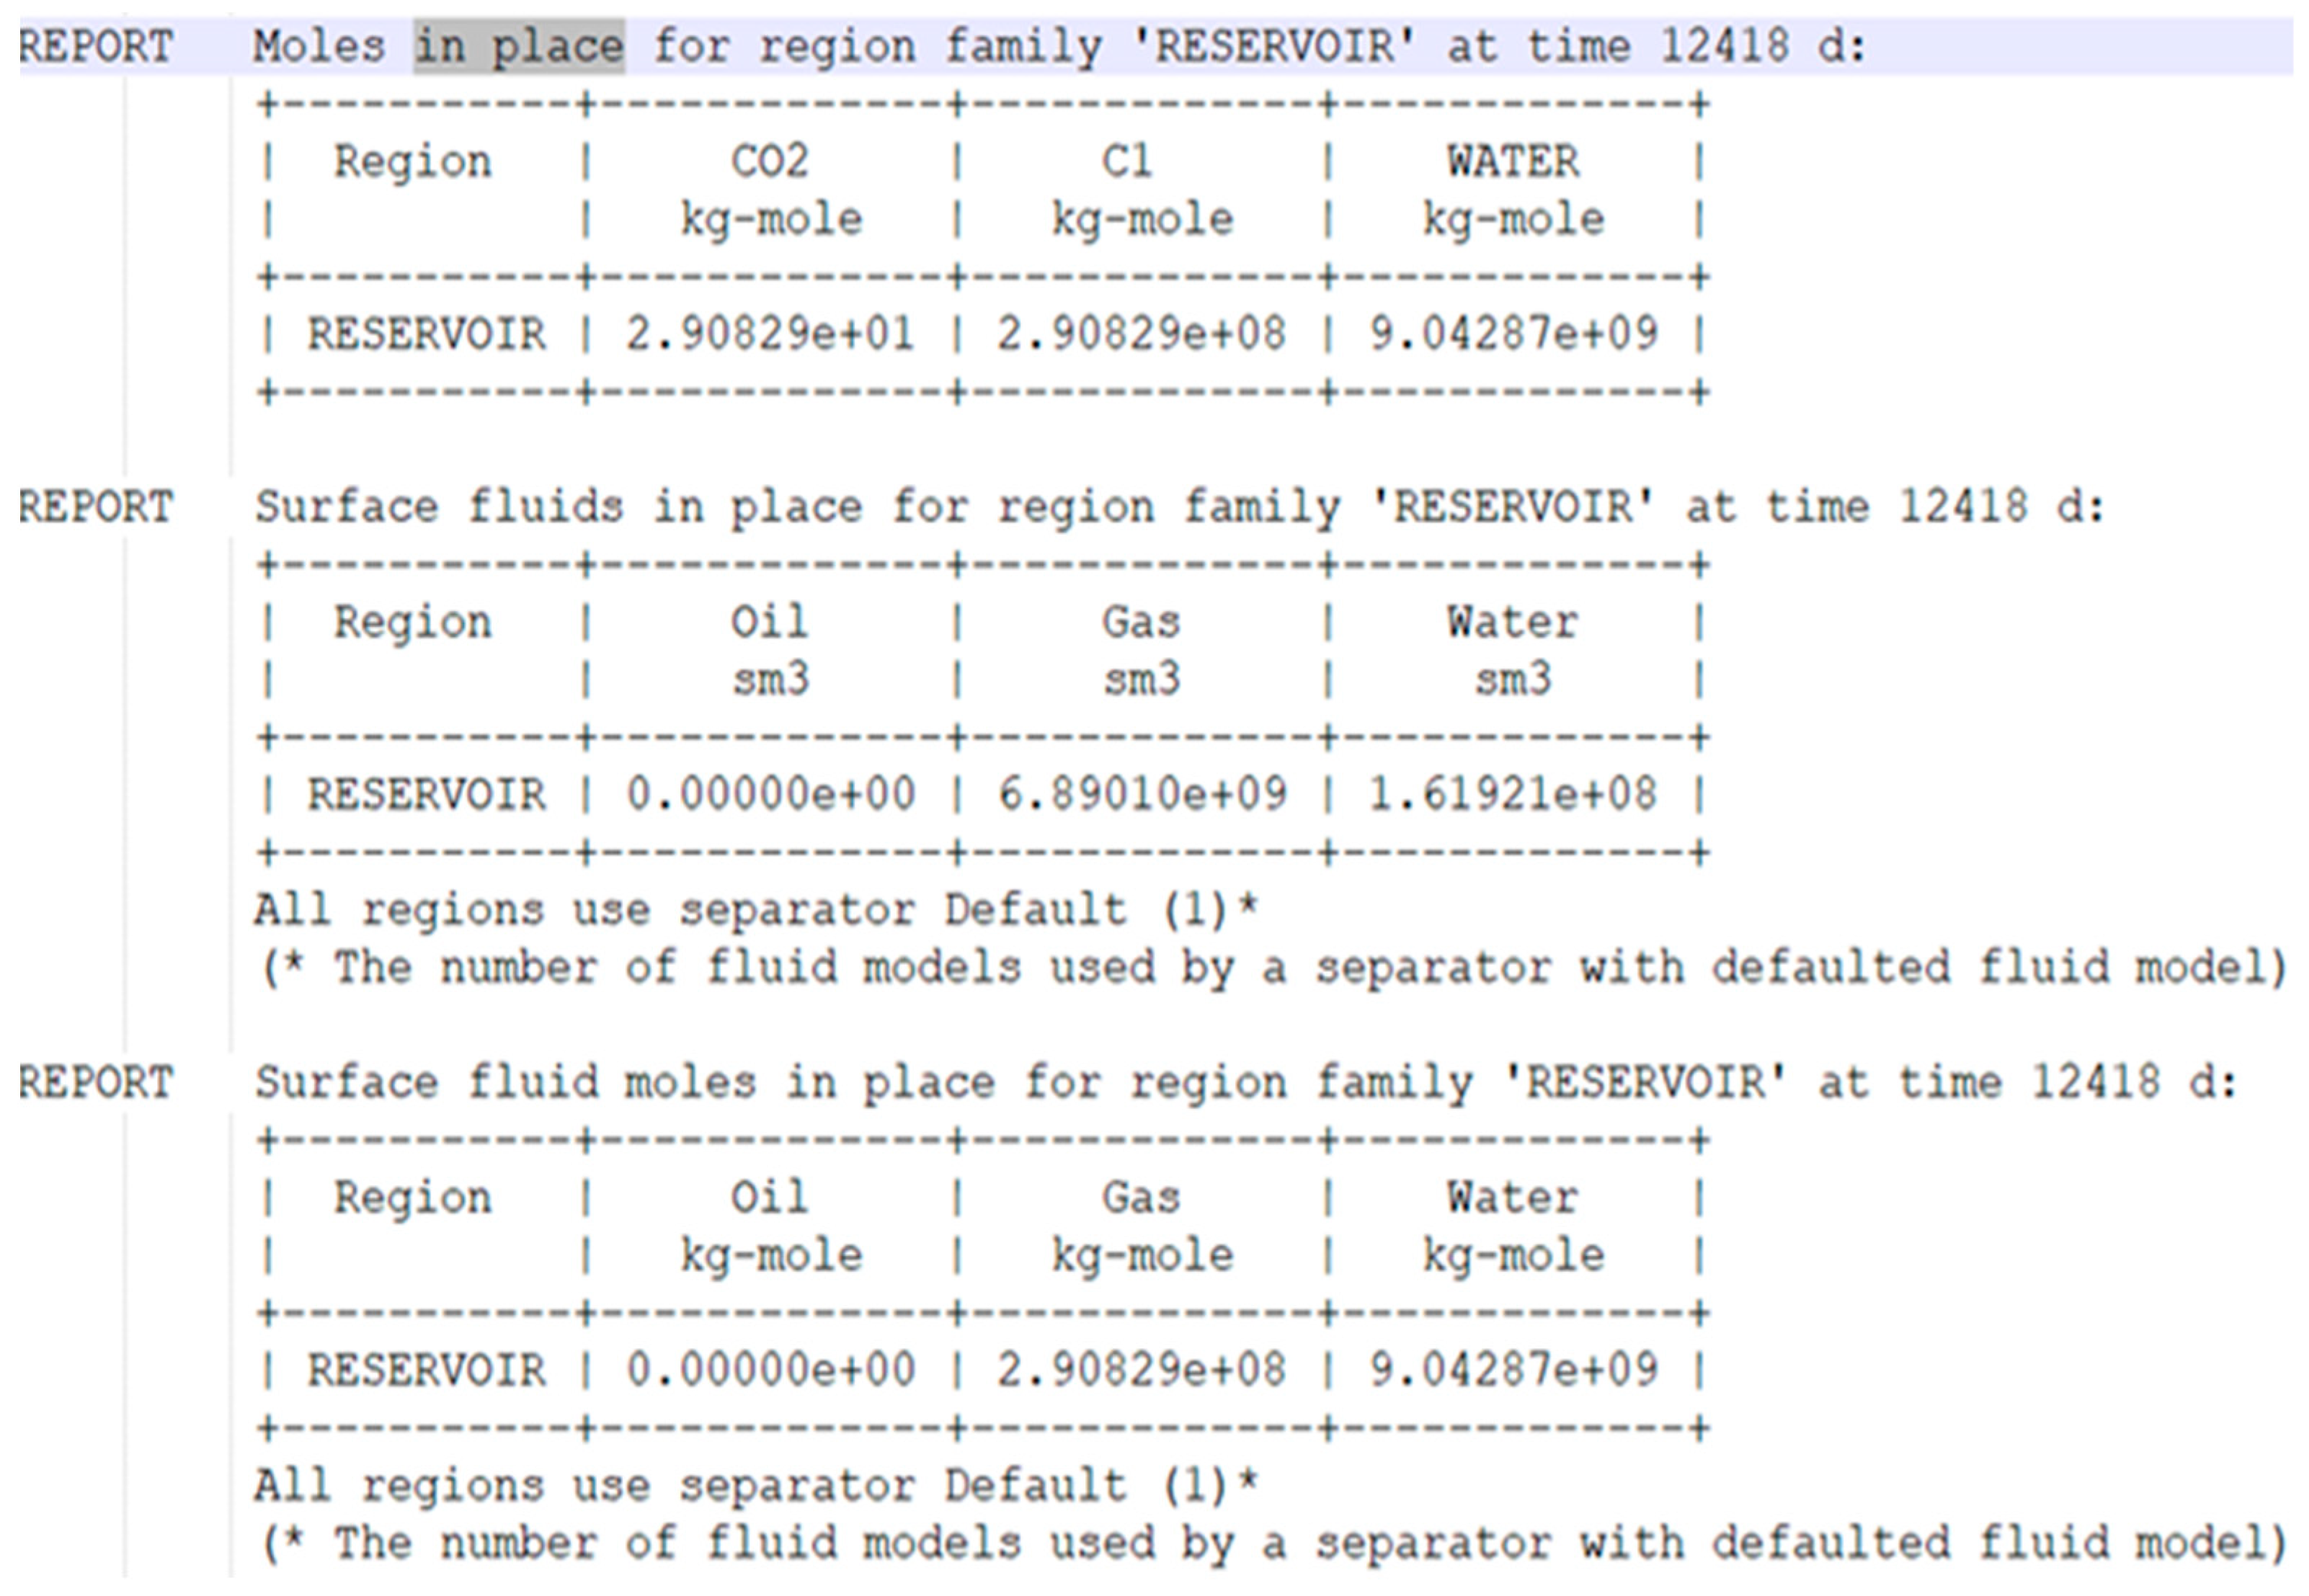This screenshot has height=1596, width=2309.
Task: Click the Water value 1.61921e+08
Action: pyautogui.click(x=1512, y=794)
